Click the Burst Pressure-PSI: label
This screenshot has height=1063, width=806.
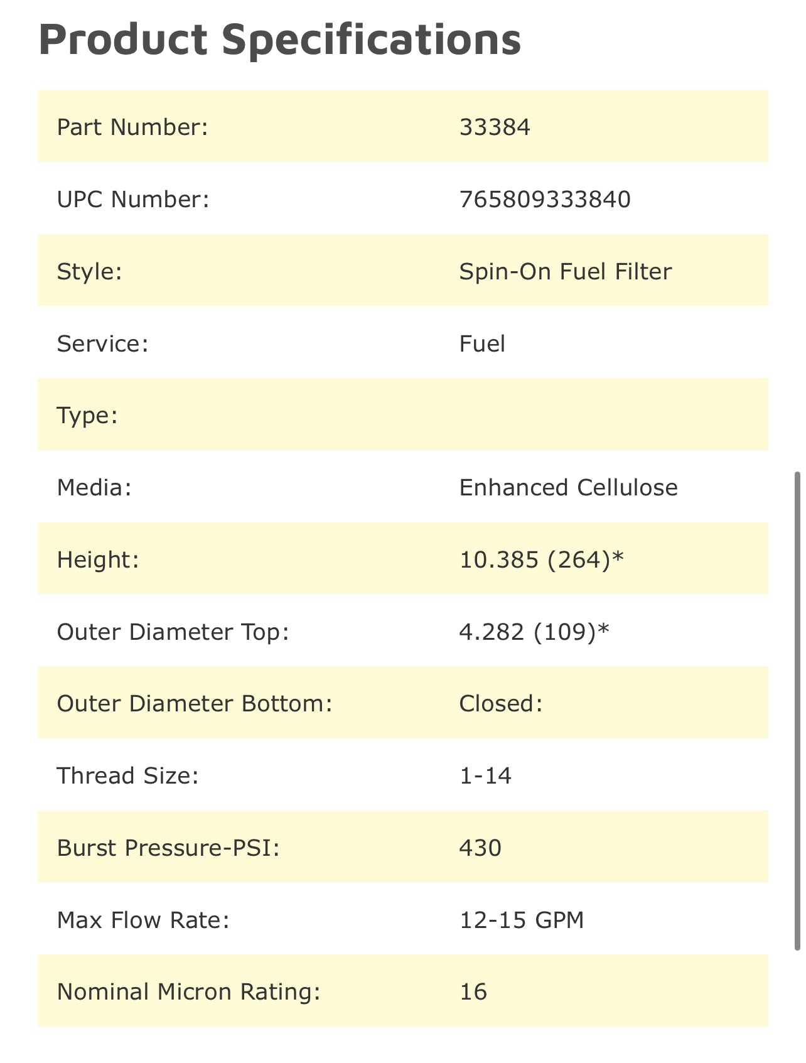pos(168,848)
